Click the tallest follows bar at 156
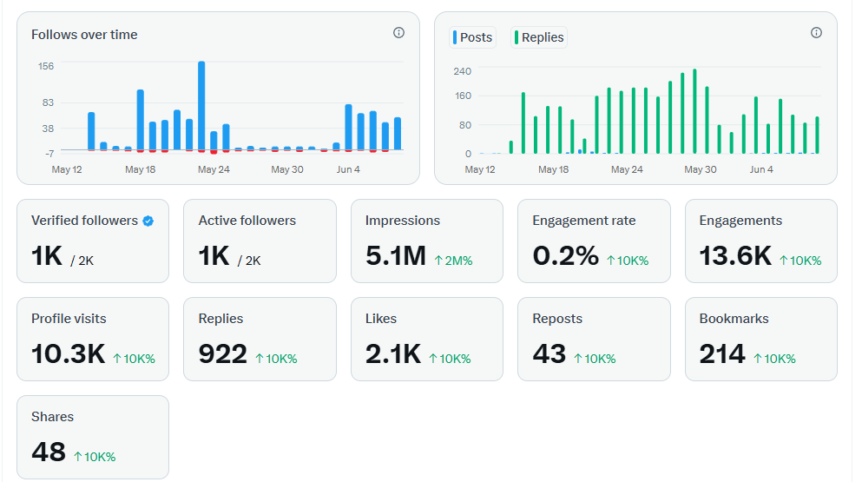Screen dimensions: 862x482 coord(201,106)
